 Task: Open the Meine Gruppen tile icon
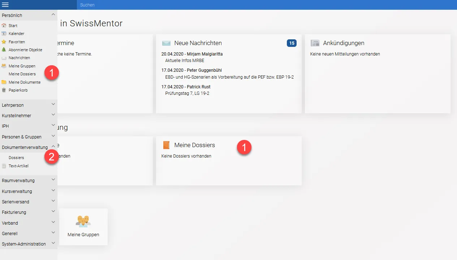pos(83,221)
